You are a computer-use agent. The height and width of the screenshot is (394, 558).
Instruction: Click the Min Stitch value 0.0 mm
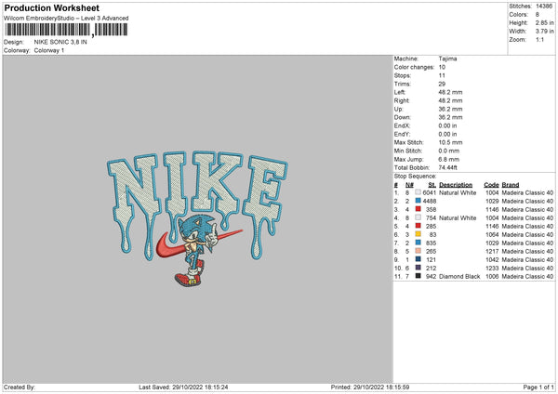[x=449, y=151]
